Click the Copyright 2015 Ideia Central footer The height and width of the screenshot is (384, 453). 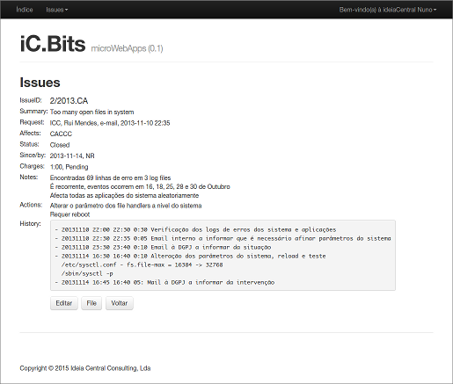coord(85,368)
